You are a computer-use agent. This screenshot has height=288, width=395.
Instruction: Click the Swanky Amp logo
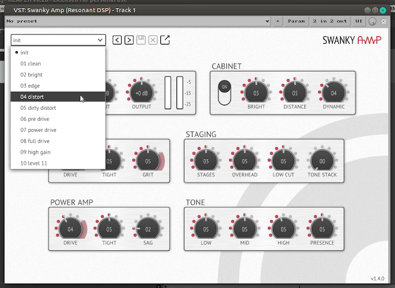(x=352, y=40)
